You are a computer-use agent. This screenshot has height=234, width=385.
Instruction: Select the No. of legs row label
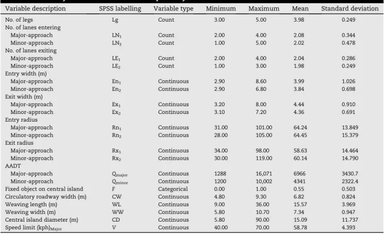pos(19,20)
